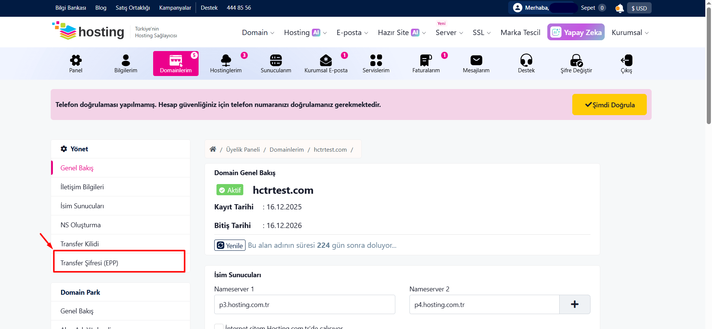
Task: Click the hosting logo
Action: [88, 31]
